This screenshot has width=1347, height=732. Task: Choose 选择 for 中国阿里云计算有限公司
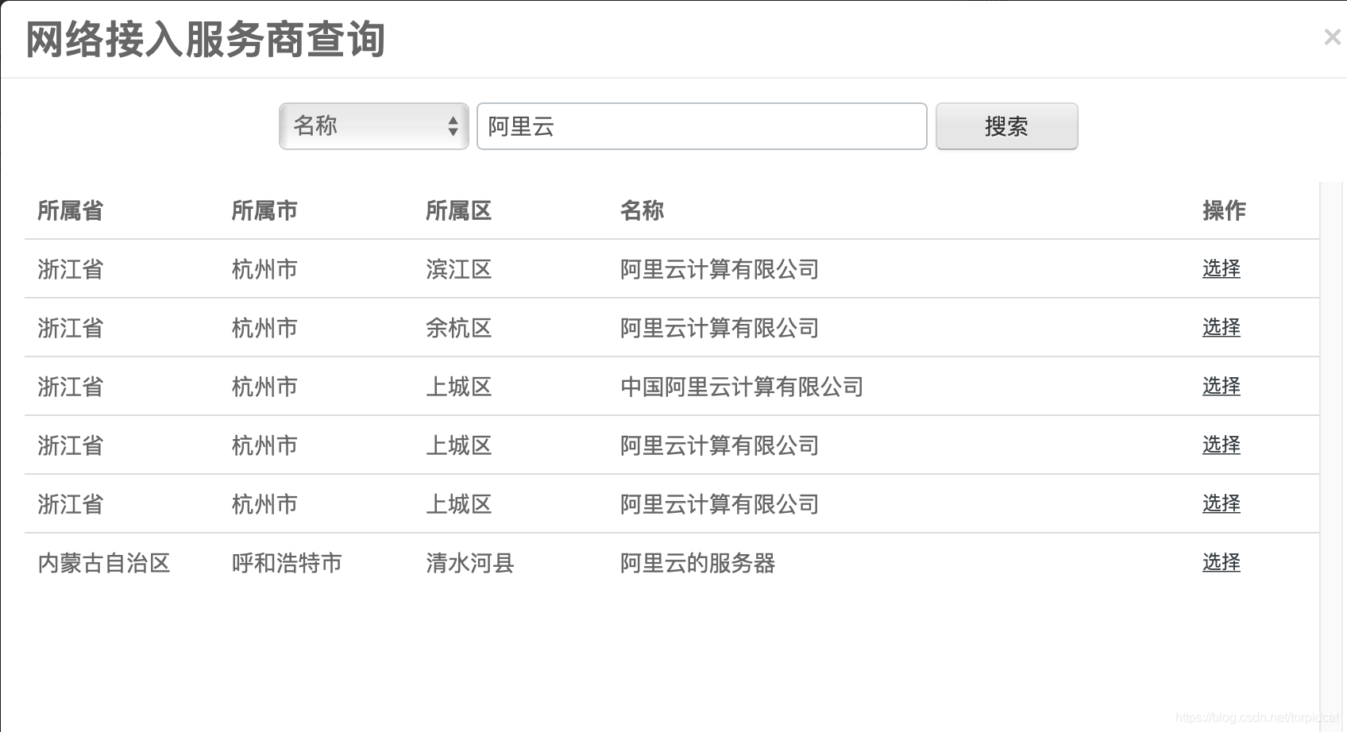point(1221,387)
